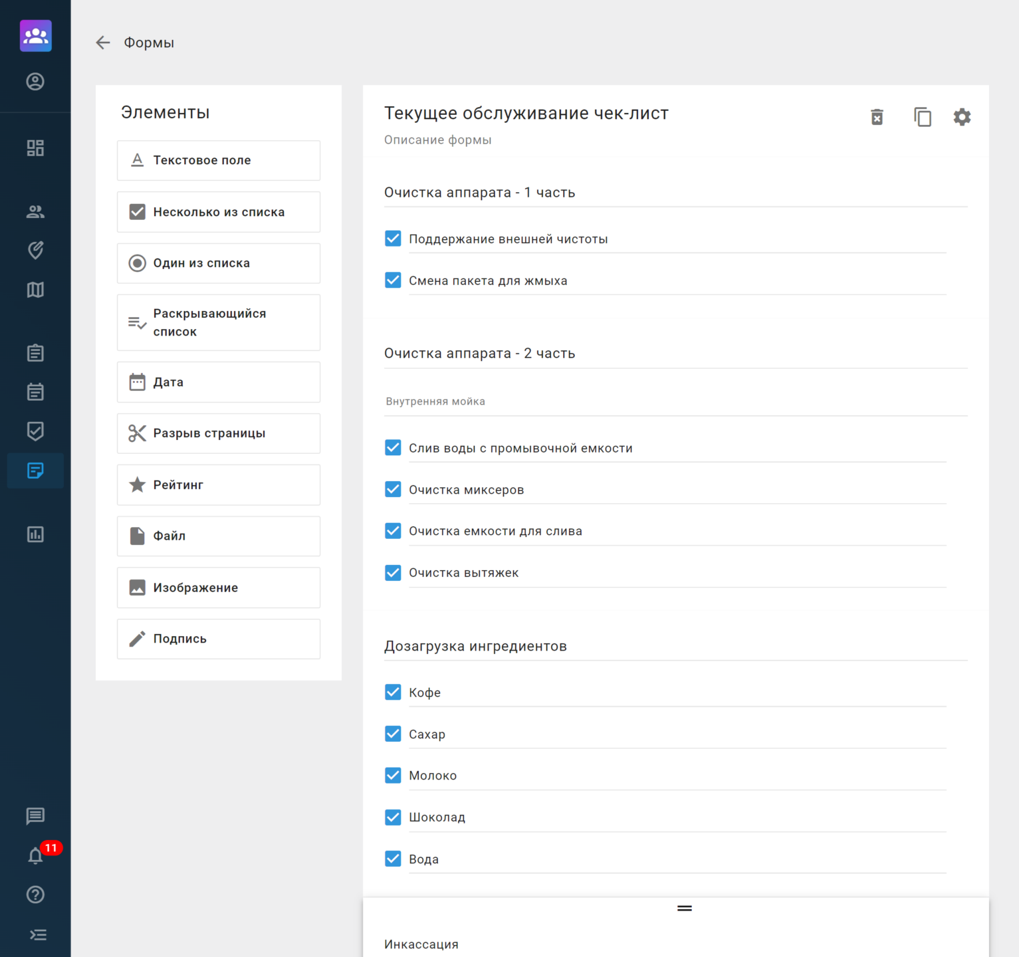Select section title Очистка аппарата - 1 часть
Image resolution: width=1019 pixels, height=957 pixels.
(480, 193)
